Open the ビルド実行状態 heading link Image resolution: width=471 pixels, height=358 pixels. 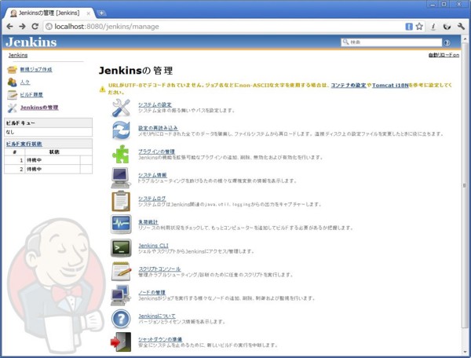[24, 144]
